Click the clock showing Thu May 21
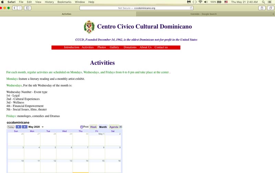Image resolution: width=275 pixels, height=173 pixels. pyautogui.click(x=244, y=2)
